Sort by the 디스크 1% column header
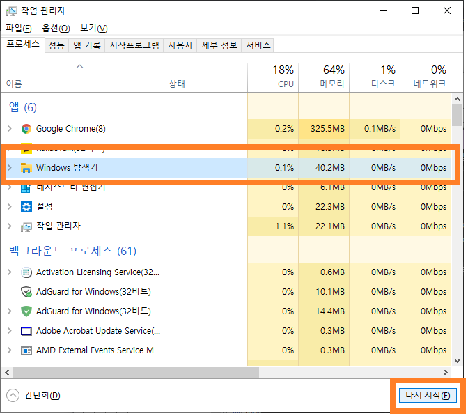Image resolution: width=468 pixels, height=418 pixels. (375, 77)
